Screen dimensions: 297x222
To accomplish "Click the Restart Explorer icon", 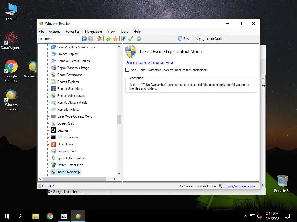I will (53, 82).
